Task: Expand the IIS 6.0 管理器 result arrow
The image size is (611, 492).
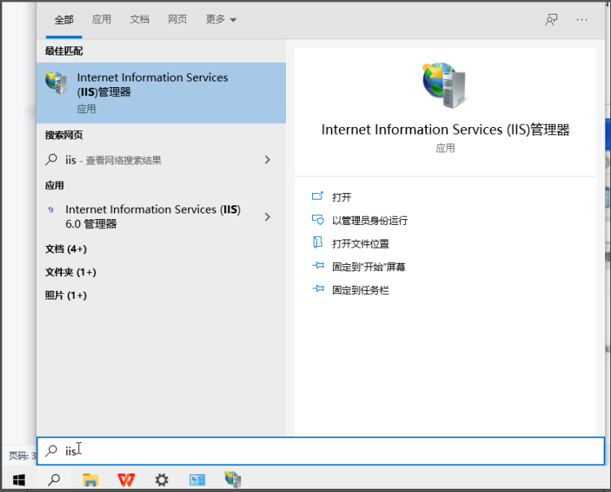Action: [x=267, y=217]
